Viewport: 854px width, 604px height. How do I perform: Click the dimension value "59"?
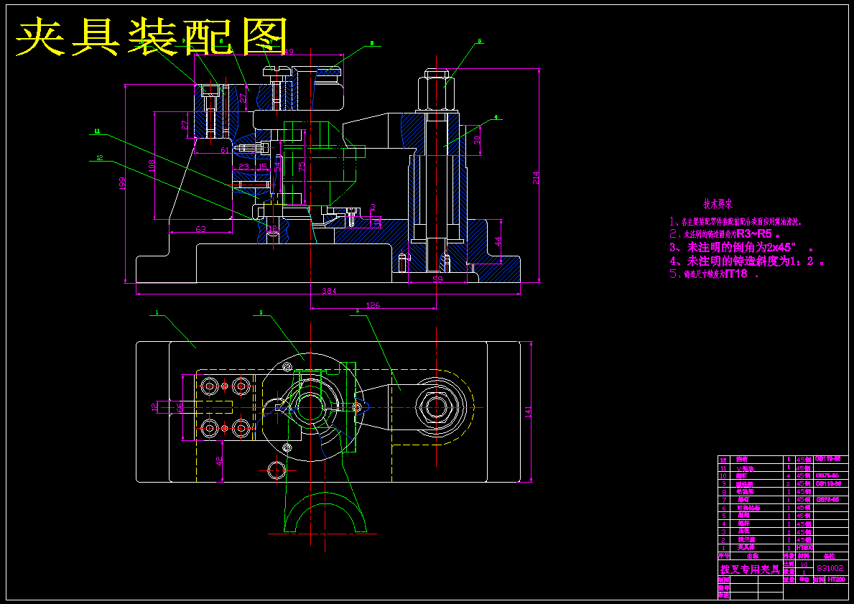point(437,279)
